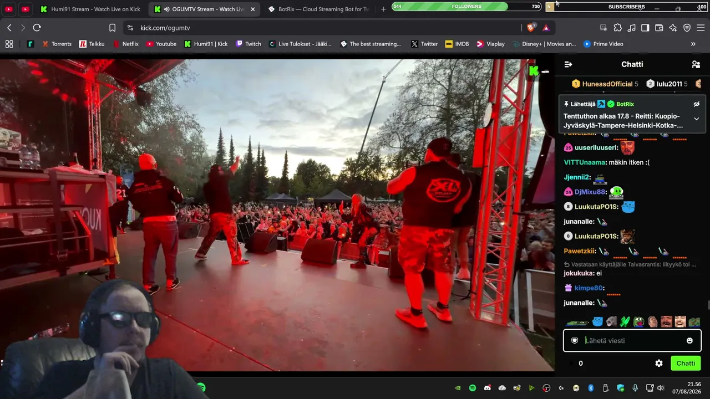Image resolution: width=710 pixels, height=399 pixels.
Task: Open Disney+ bookmark
Action: [545, 44]
